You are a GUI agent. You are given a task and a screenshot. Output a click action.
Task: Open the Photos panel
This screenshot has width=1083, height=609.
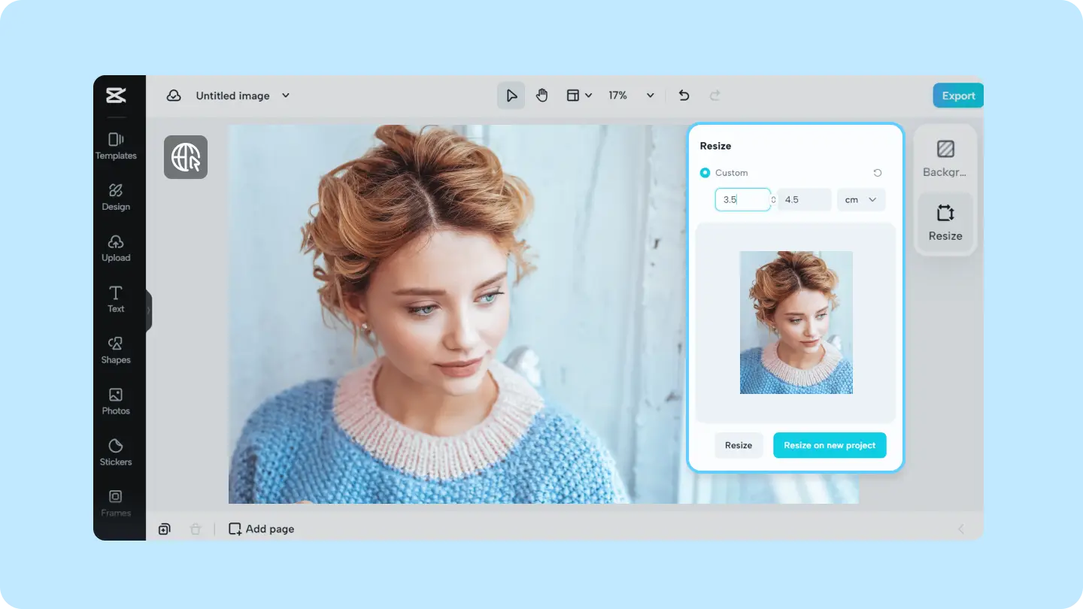click(116, 401)
